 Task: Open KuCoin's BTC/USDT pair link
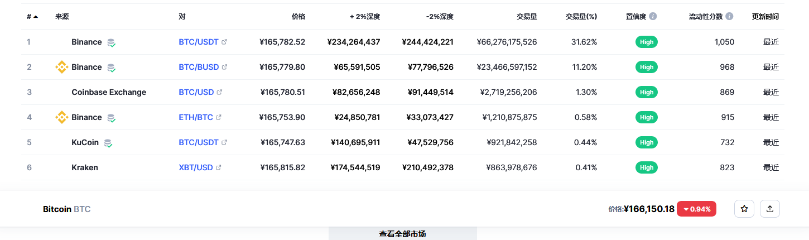click(x=199, y=142)
